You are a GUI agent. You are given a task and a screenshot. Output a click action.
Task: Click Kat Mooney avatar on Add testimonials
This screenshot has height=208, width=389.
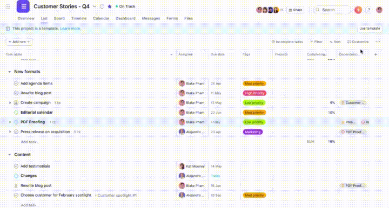(182, 166)
